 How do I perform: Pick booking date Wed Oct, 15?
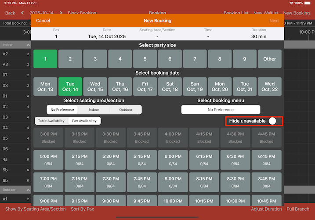click(x=95, y=87)
